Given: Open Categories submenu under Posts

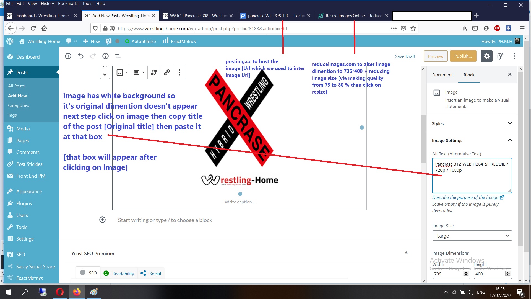Looking at the screenshot, I should tap(19, 105).
